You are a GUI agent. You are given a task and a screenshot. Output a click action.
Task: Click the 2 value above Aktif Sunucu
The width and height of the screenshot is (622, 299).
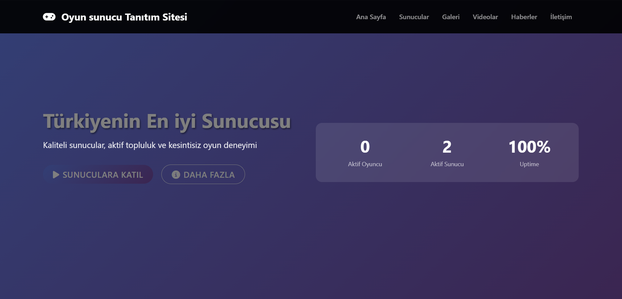(x=447, y=147)
